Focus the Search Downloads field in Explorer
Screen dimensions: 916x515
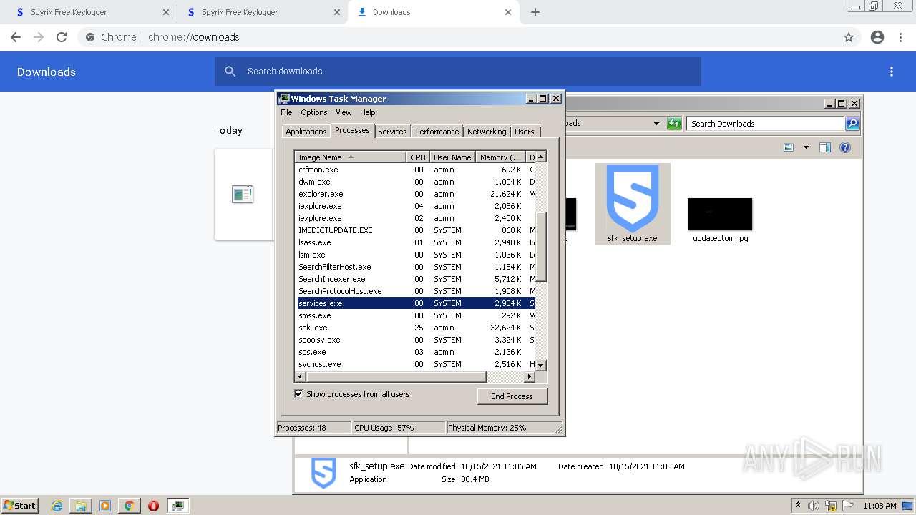(765, 124)
